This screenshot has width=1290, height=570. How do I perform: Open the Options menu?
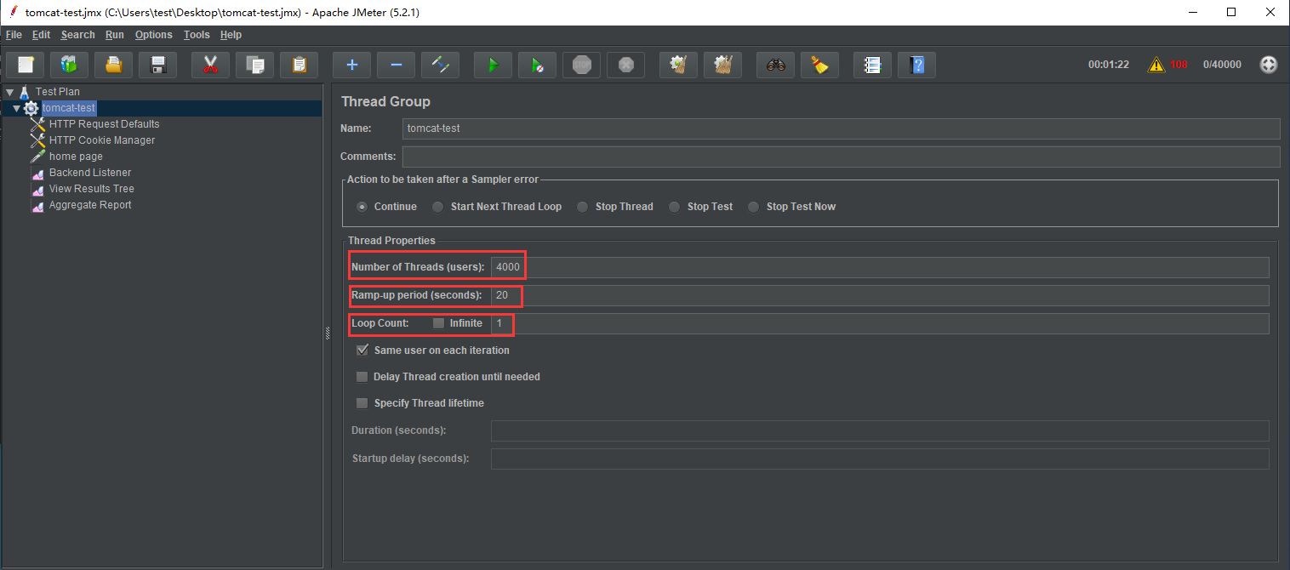[x=154, y=35]
